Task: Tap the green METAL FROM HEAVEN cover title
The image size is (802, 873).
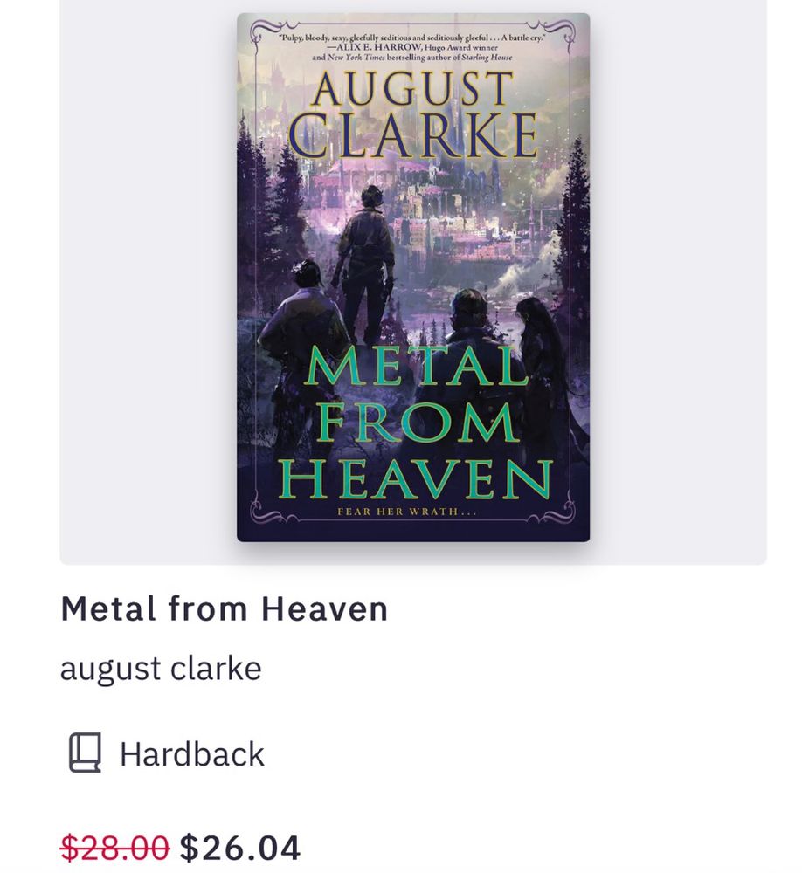Action: 415,423
